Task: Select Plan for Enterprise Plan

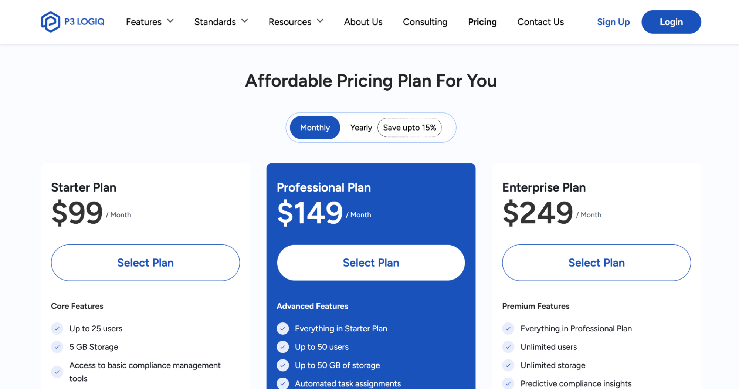Action: coord(596,263)
